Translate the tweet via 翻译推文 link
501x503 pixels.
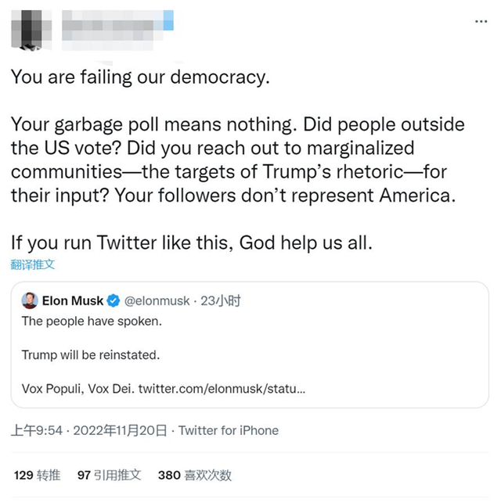tap(33, 264)
